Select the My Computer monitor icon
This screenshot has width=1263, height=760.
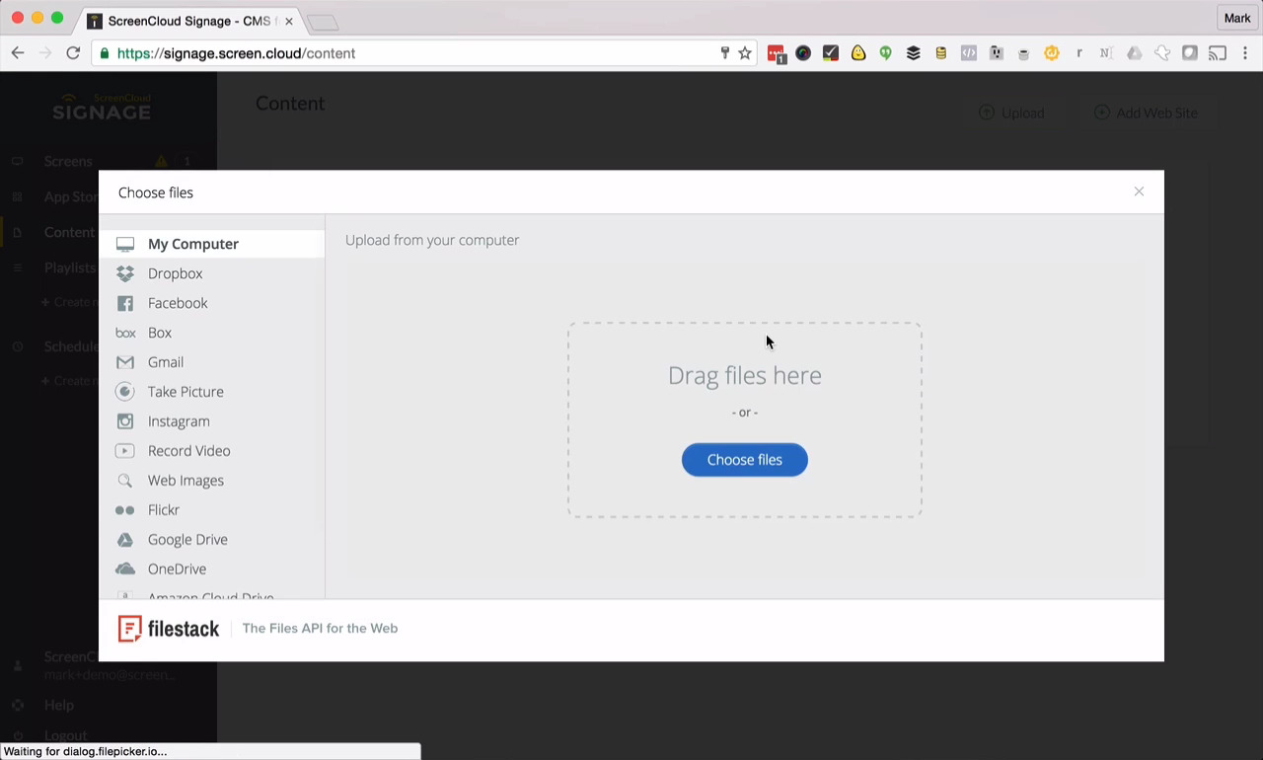pyautogui.click(x=125, y=244)
